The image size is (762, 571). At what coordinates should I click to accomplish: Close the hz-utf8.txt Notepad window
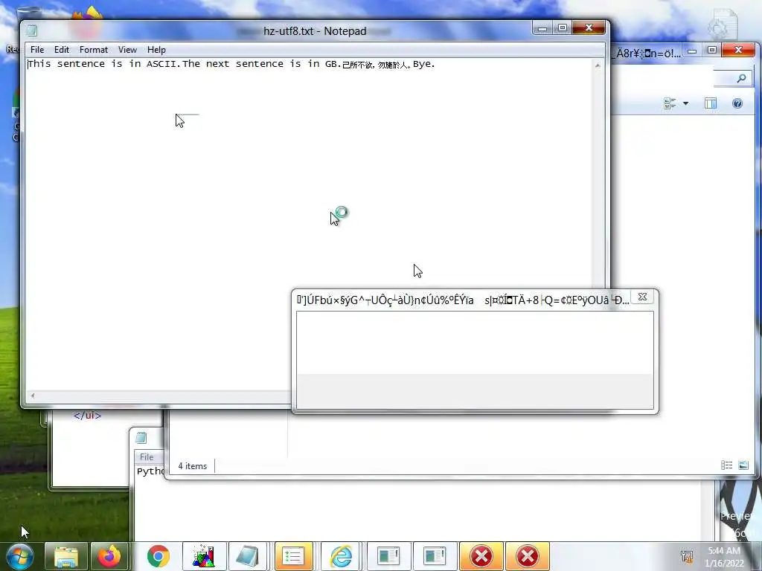click(x=589, y=28)
